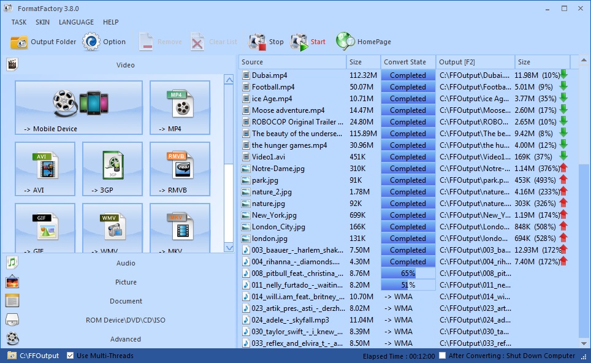Select the Notre-Dame.jpg row
This screenshot has width=591, height=363.
[x=405, y=169]
